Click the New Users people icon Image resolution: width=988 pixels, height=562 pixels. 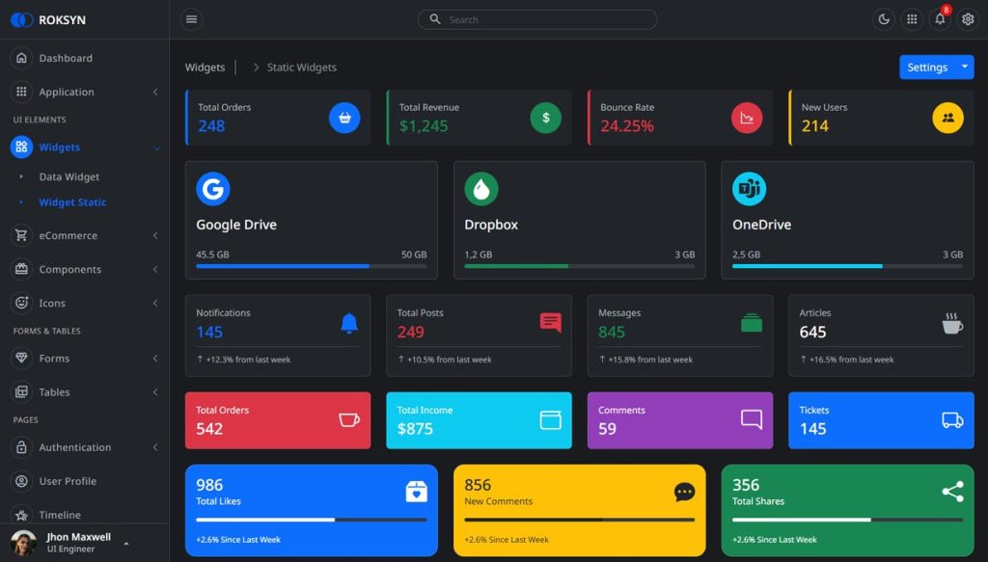pyautogui.click(x=947, y=118)
